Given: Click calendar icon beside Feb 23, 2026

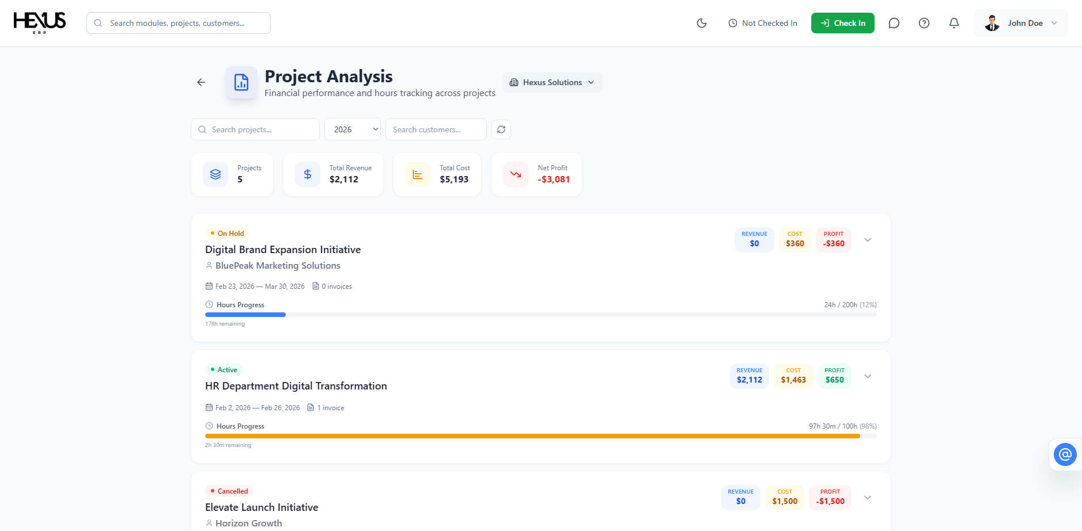Looking at the screenshot, I should (x=209, y=286).
